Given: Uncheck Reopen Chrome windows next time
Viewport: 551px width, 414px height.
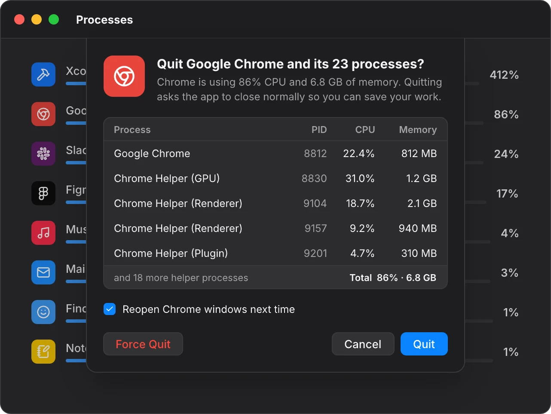Looking at the screenshot, I should (x=110, y=309).
